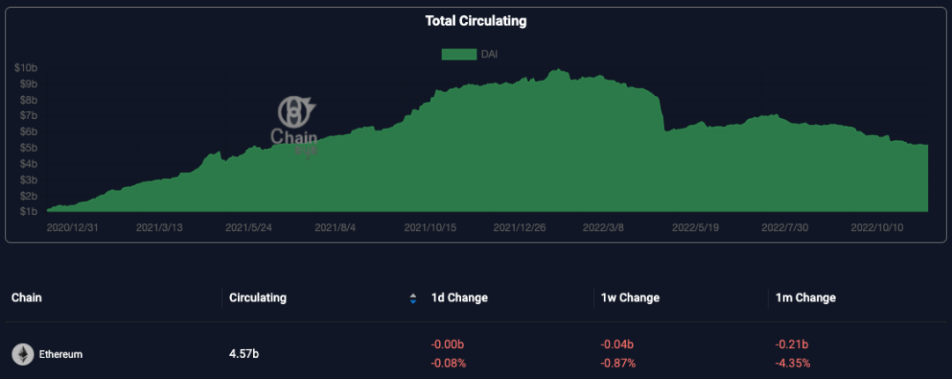Click the -4.35% monthly change value

792,362
